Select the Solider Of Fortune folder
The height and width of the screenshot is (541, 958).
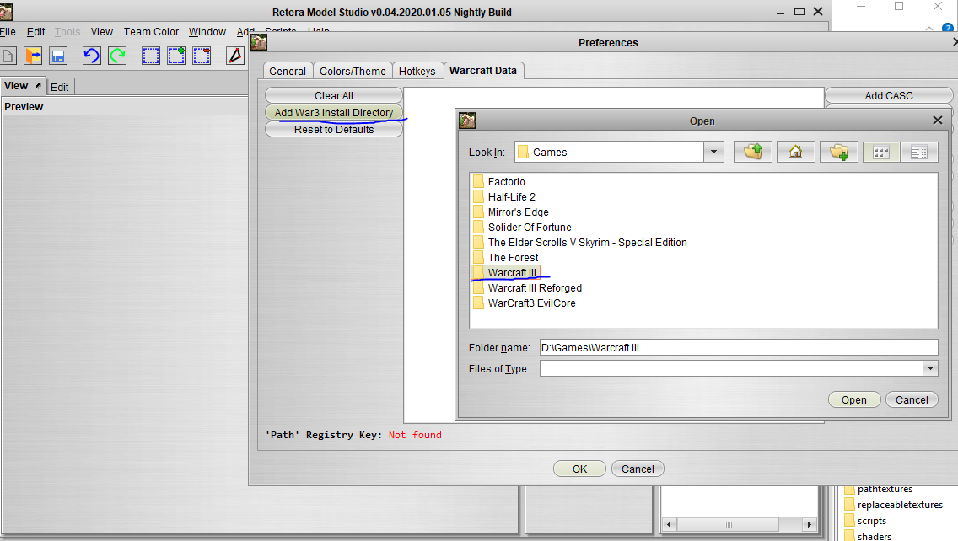click(x=522, y=228)
